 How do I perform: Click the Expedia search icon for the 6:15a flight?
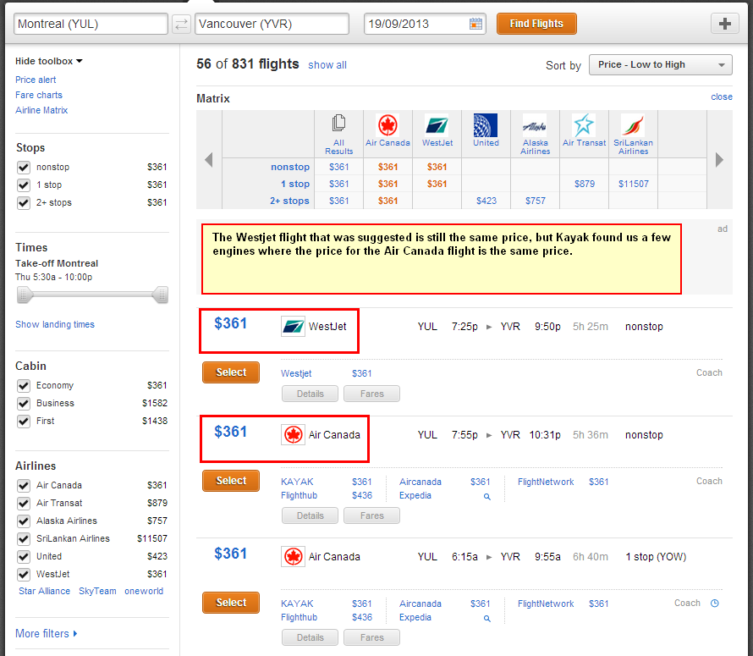coord(487,619)
